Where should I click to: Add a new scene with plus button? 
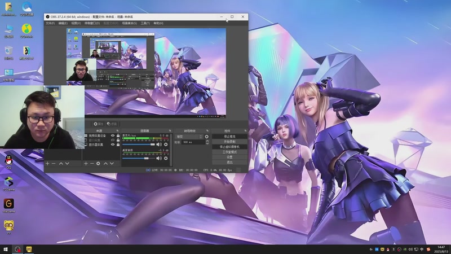point(47,163)
